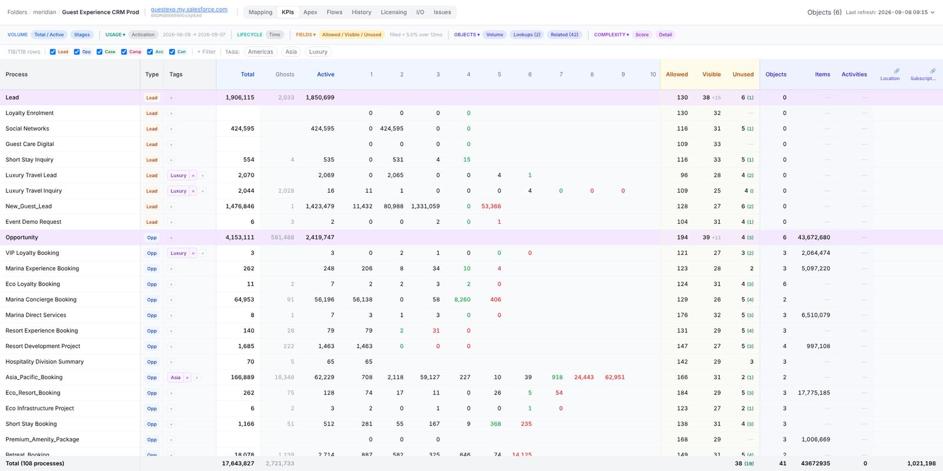
Task: Open the Licensing tab
Action: 394,12
